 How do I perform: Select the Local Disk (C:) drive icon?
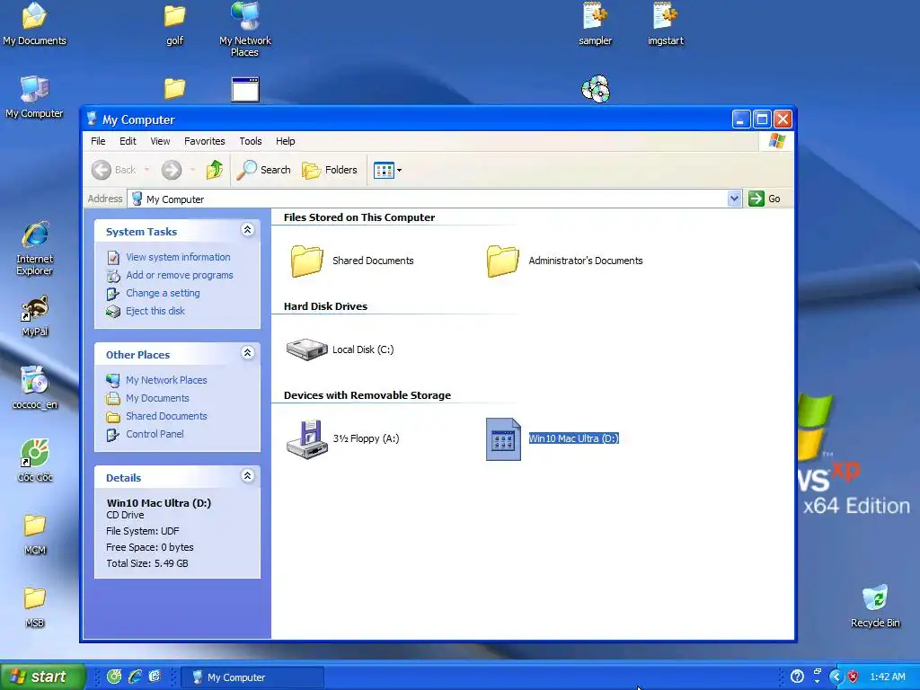[x=307, y=349]
